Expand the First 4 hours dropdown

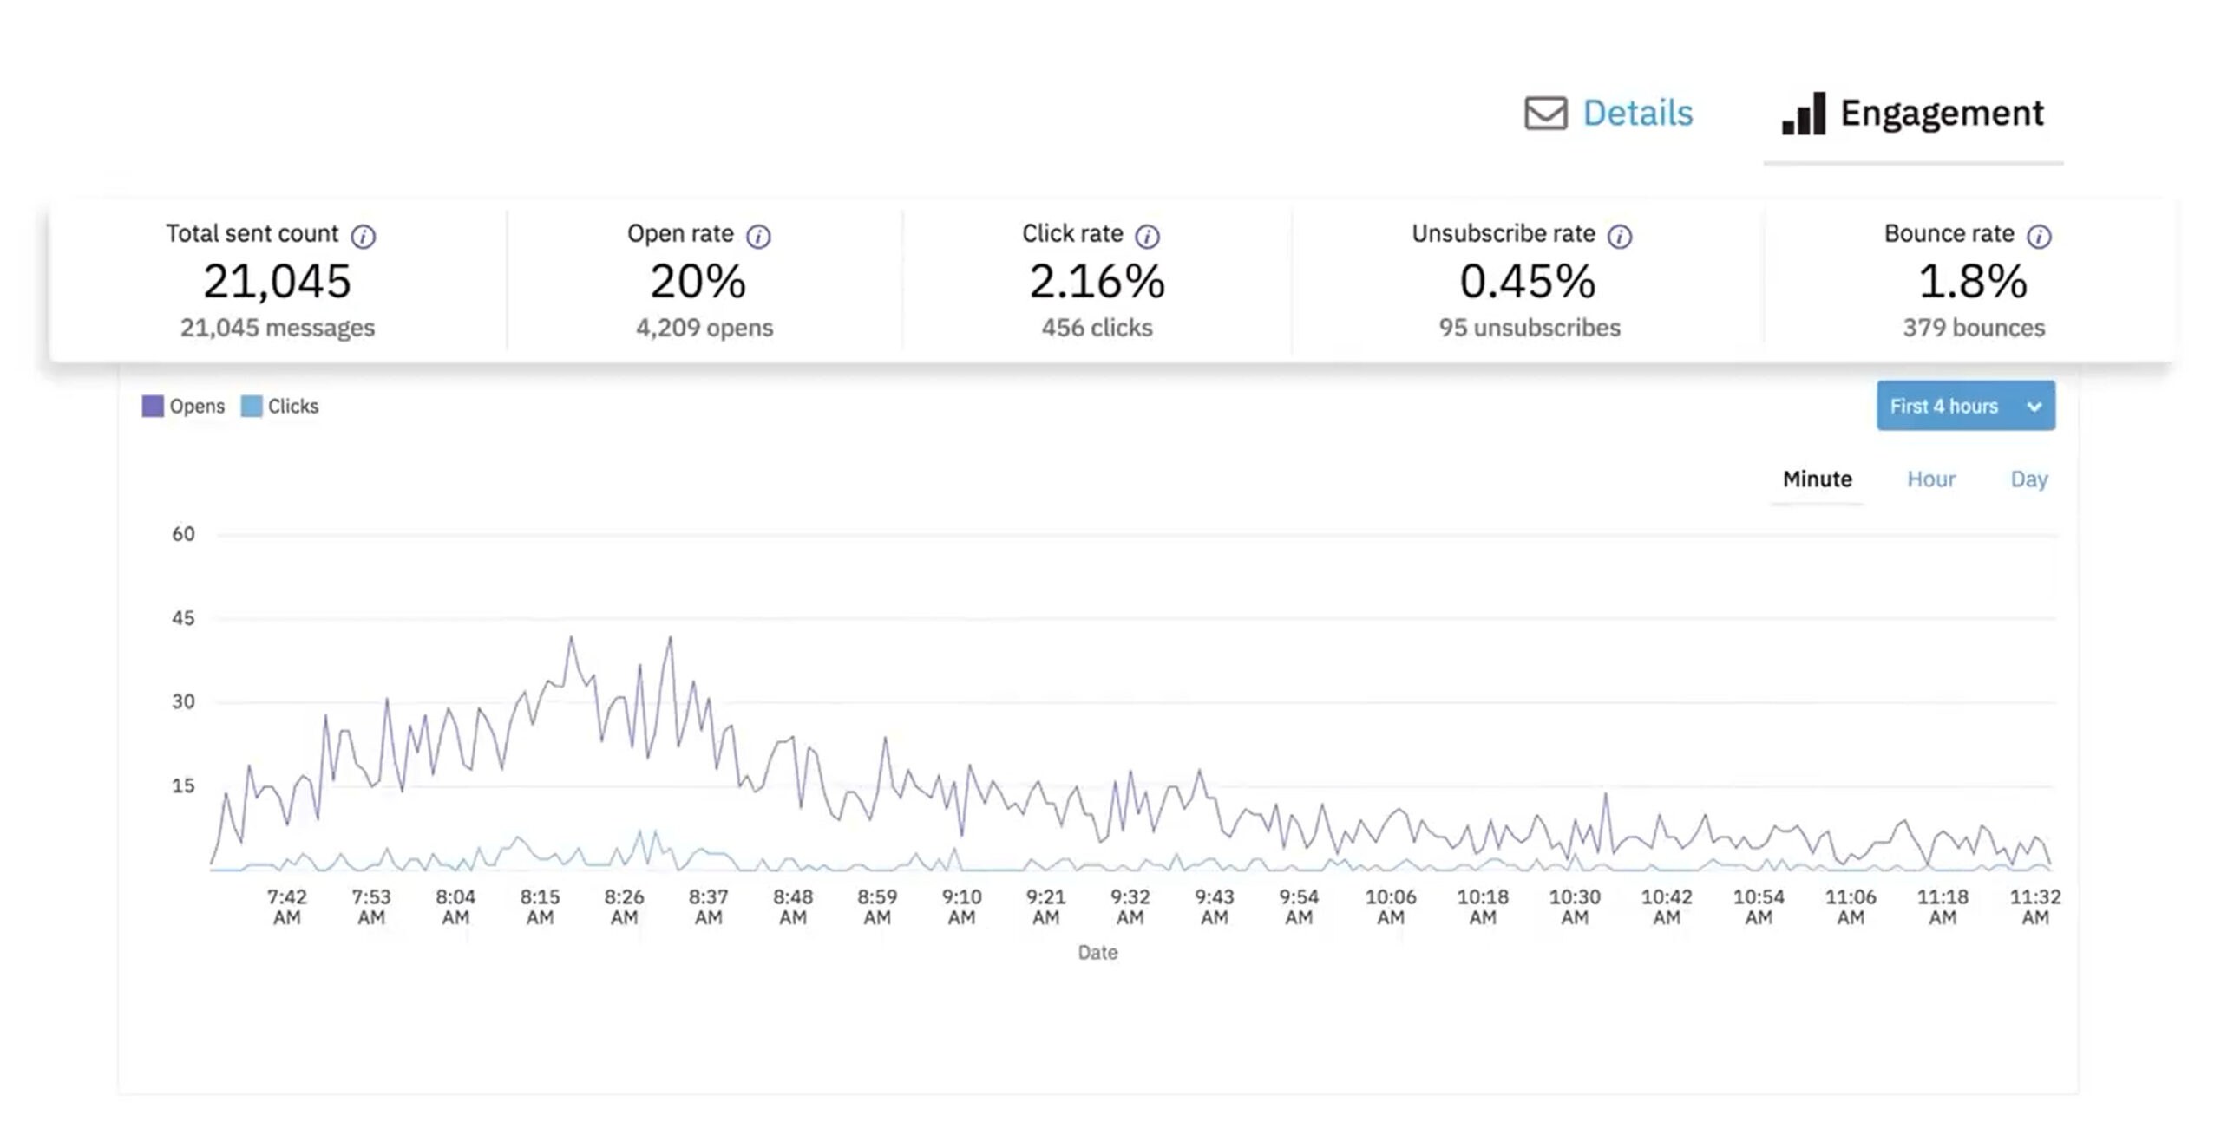1965,406
